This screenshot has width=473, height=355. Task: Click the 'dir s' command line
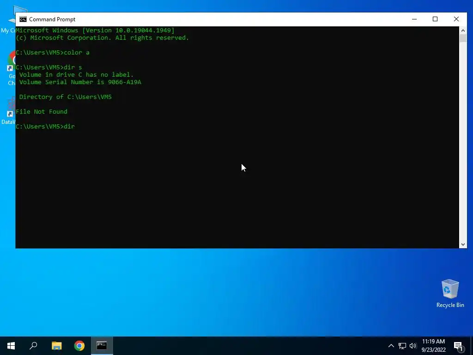[49, 67]
